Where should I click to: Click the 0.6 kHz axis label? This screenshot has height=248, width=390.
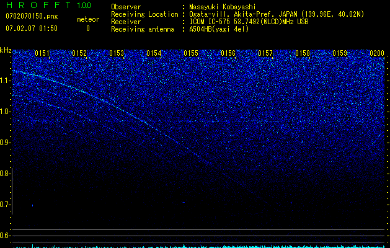click(x=5, y=236)
